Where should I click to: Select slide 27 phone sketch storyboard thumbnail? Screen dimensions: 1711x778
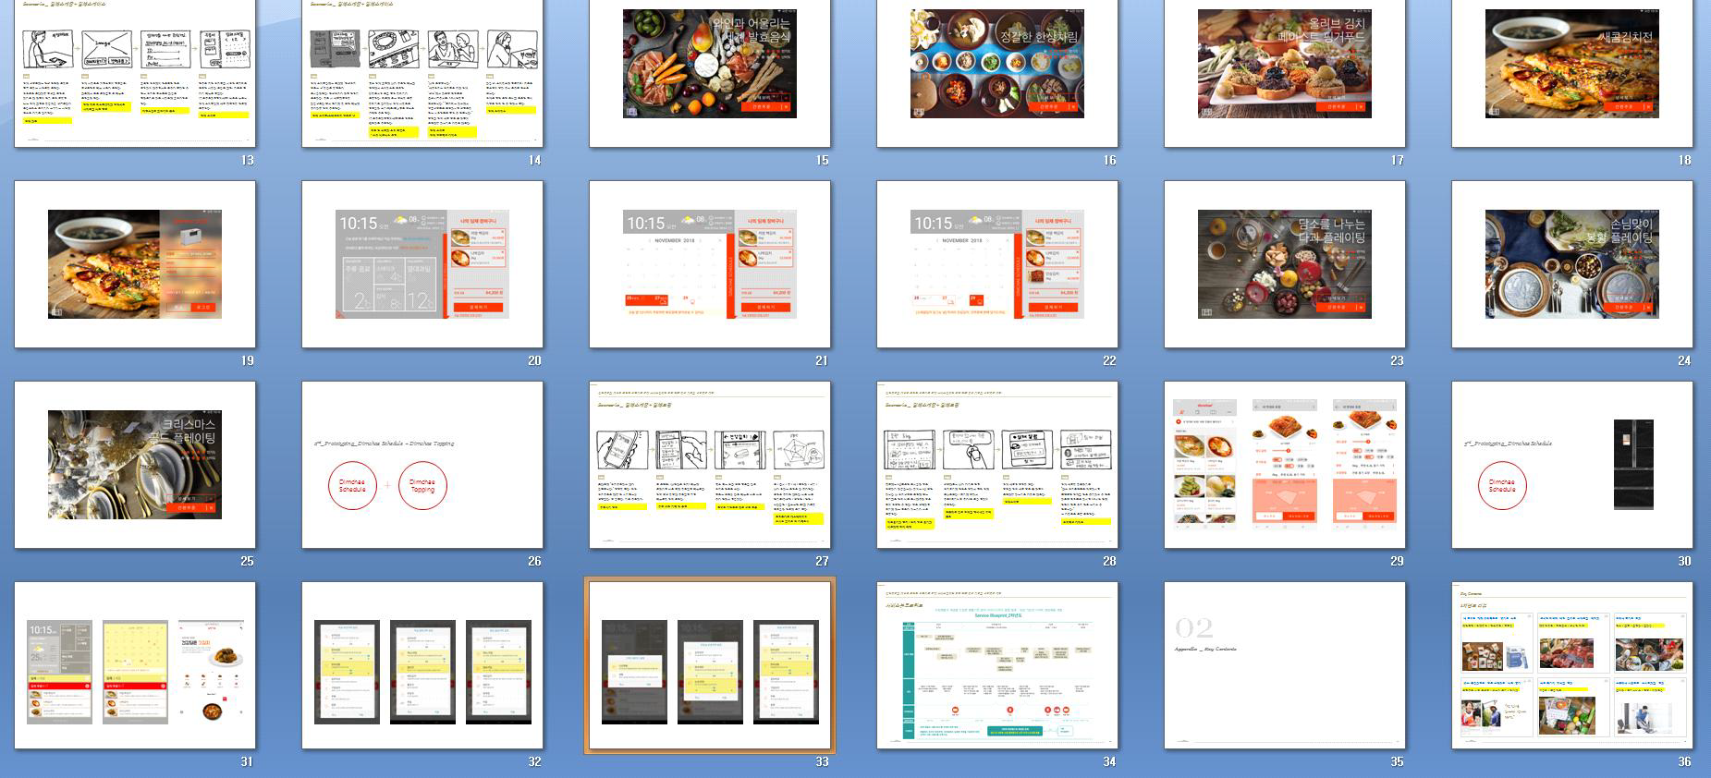point(710,465)
